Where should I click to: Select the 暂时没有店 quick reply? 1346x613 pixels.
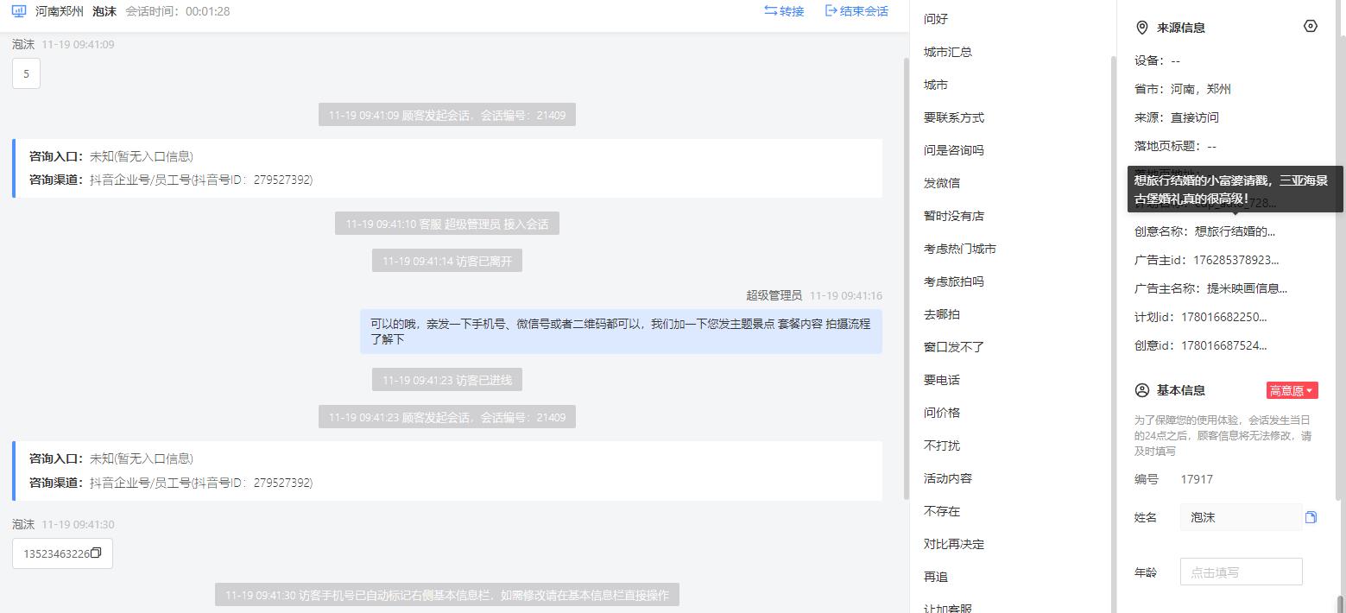coord(954,216)
